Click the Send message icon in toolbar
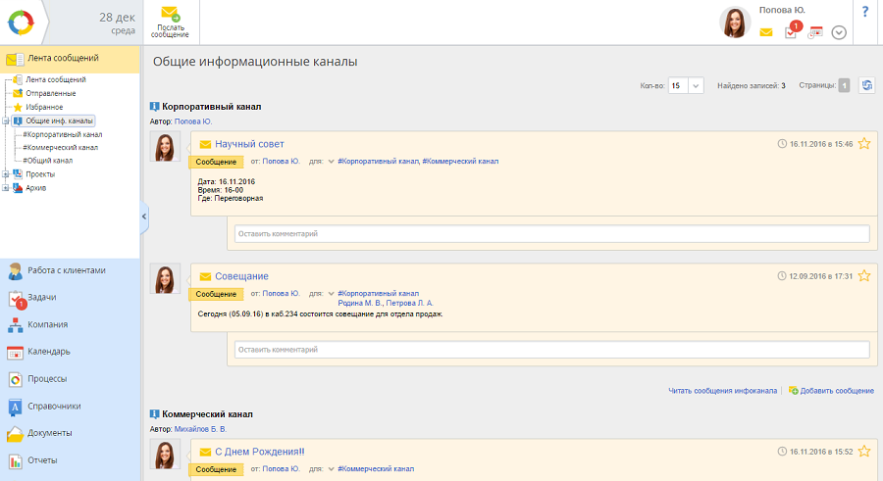 coord(170,22)
